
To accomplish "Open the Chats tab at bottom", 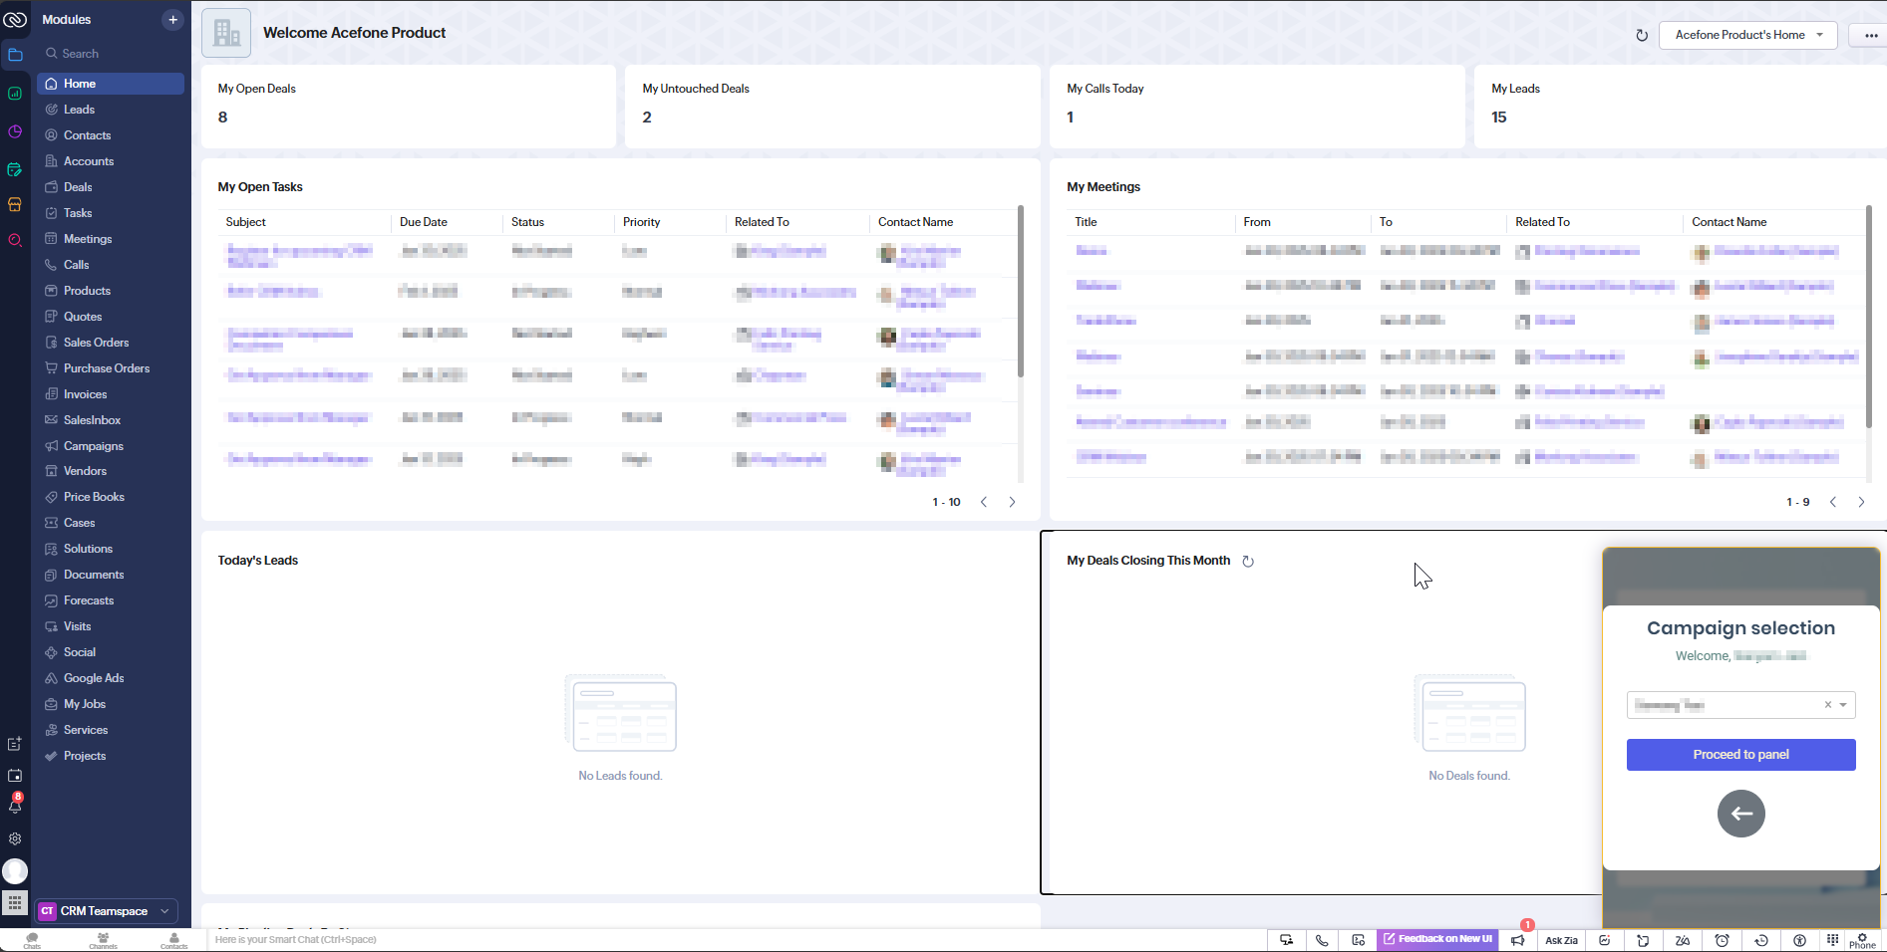I will [32, 940].
